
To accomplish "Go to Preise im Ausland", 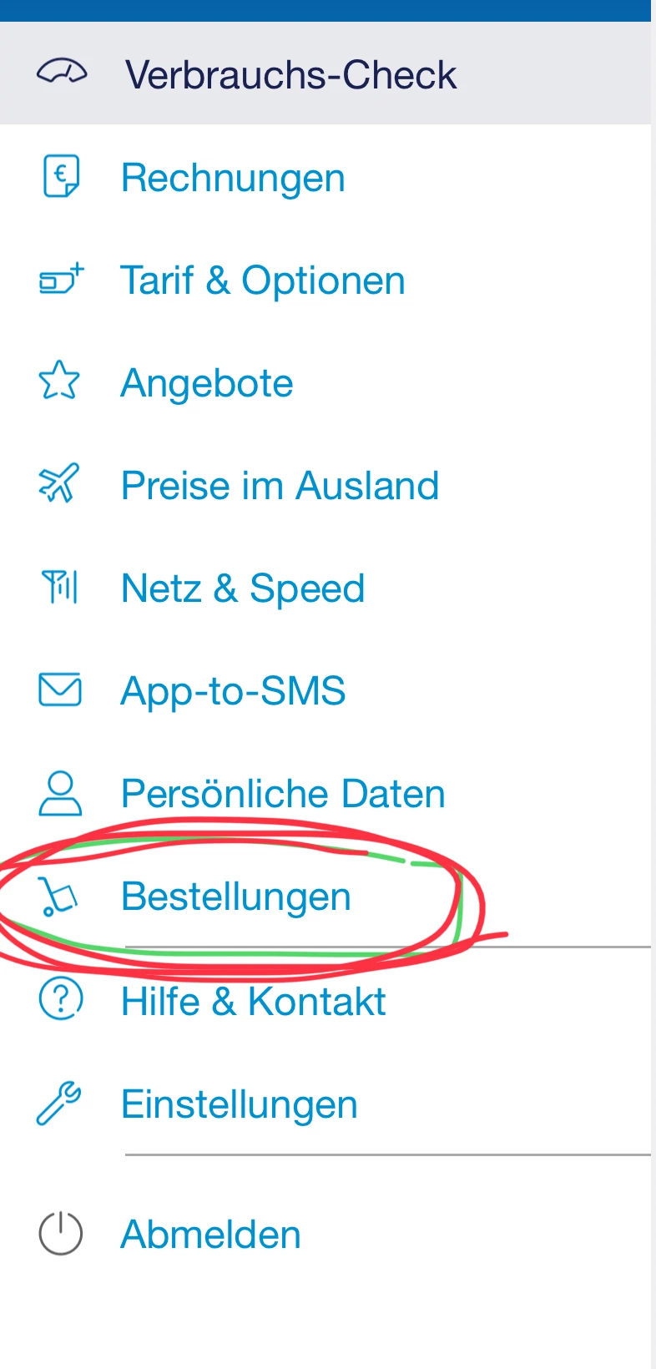I will pos(280,486).
